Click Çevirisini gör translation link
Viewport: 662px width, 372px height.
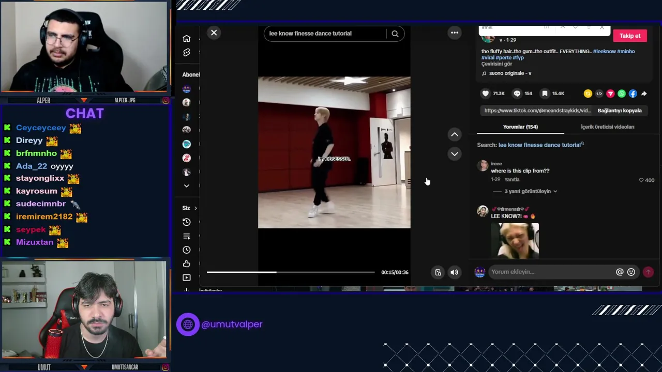(496, 64)
